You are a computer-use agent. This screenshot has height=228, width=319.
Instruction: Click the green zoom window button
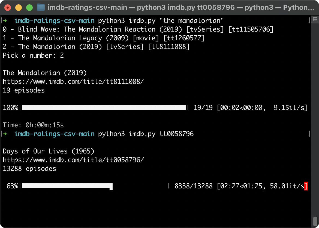pyautogui.click(x=29, y=8)
